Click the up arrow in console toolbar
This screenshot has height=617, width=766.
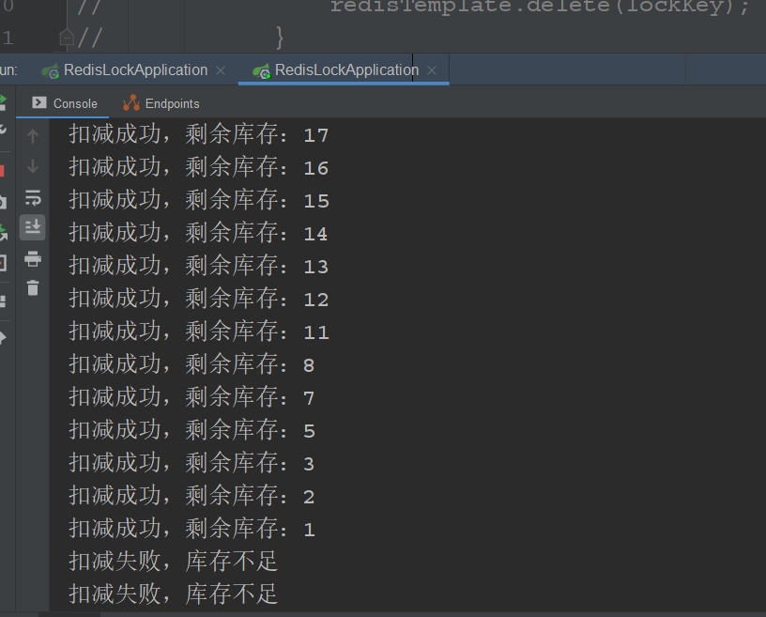coord(33,136)
